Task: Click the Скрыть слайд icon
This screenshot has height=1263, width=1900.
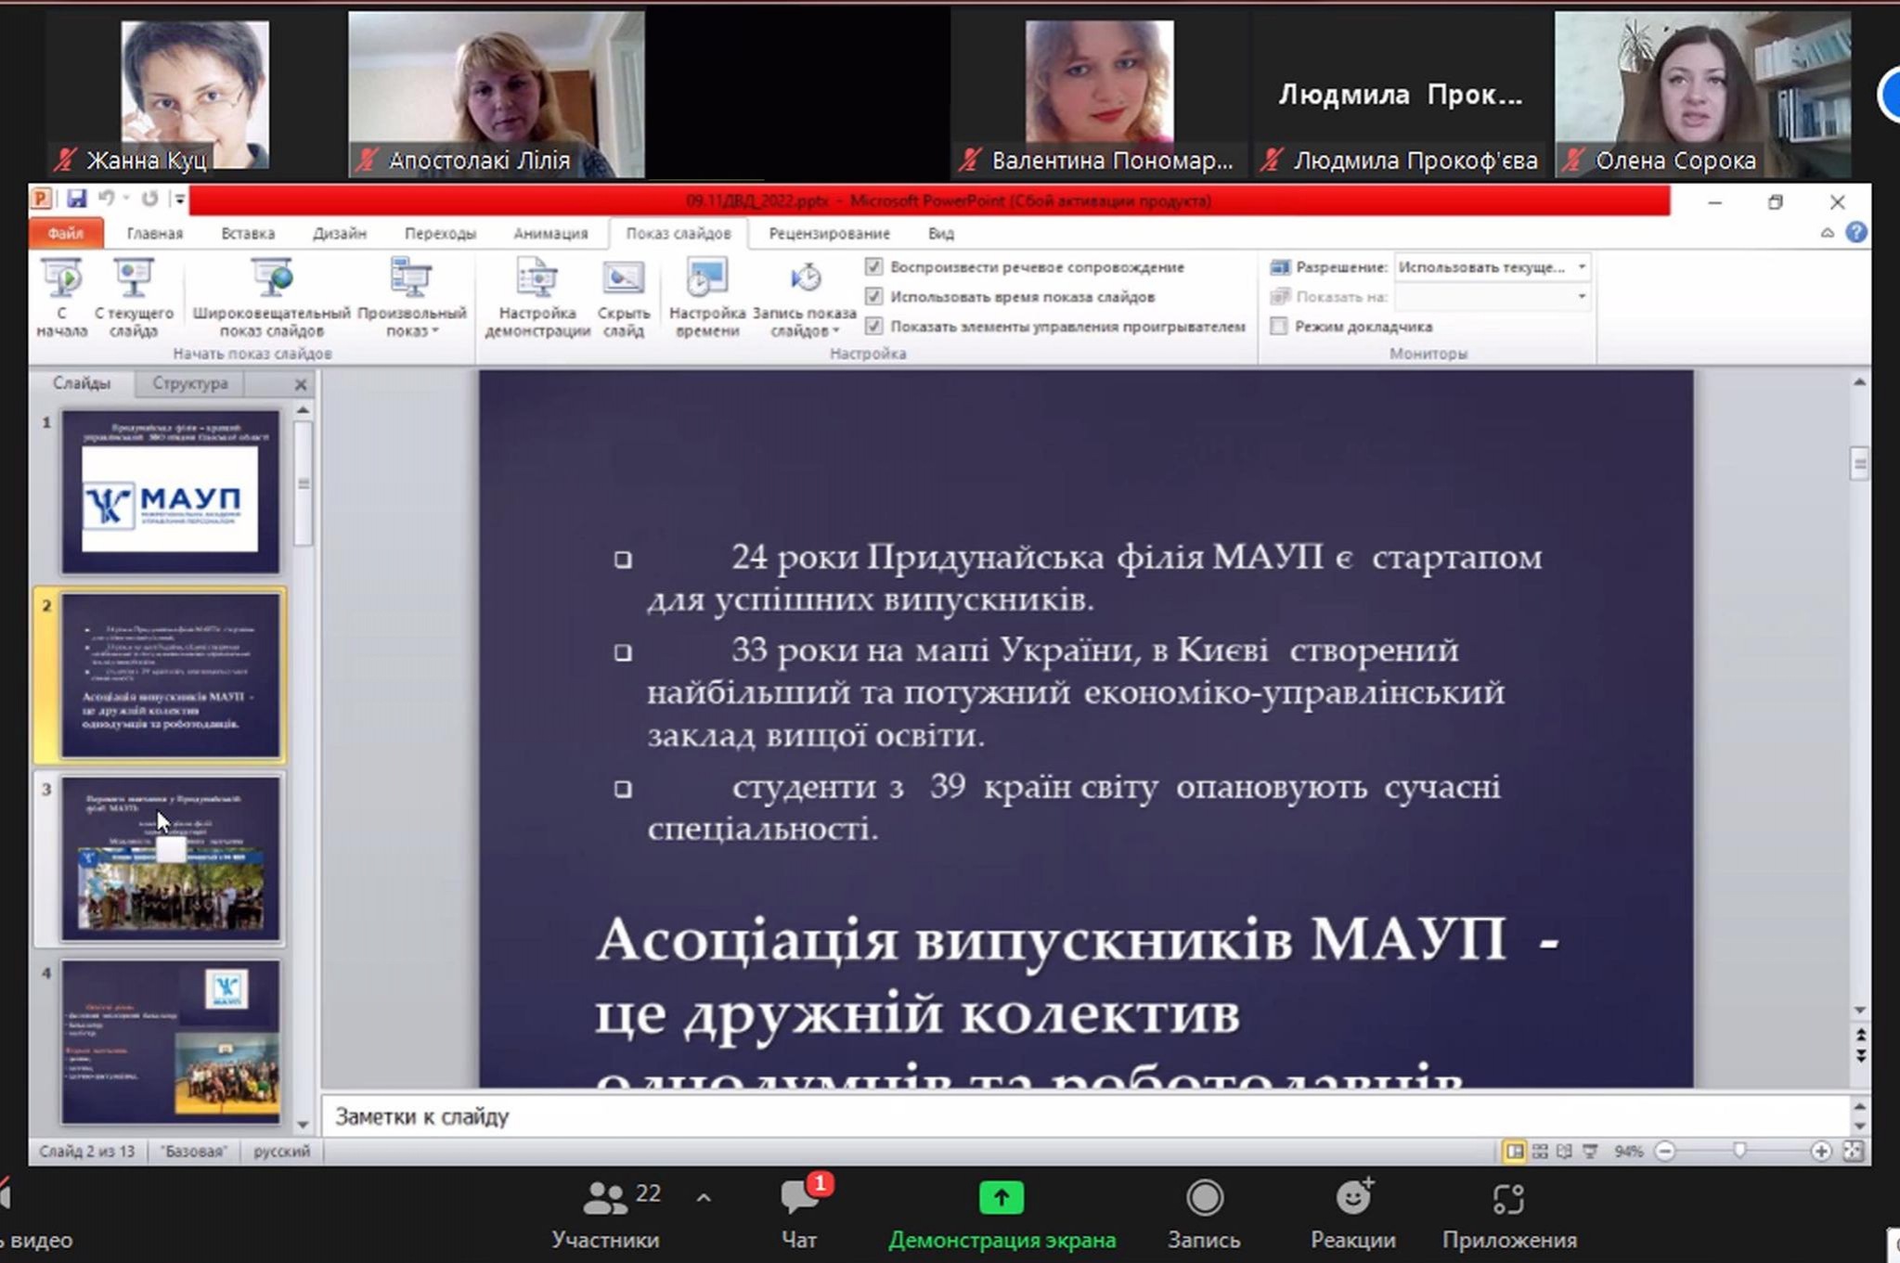Action: click(623, 278)
